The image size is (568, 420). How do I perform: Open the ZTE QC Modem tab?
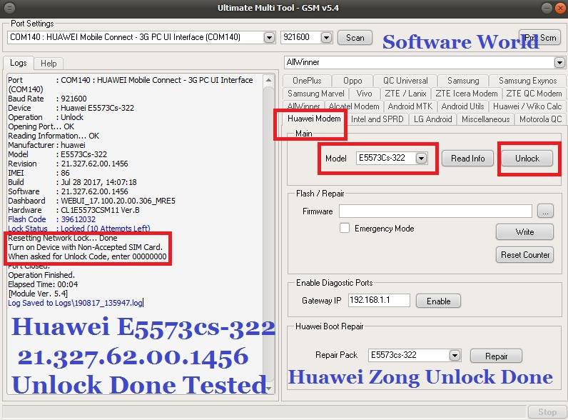pyautogui.click(x=534, y=94)
